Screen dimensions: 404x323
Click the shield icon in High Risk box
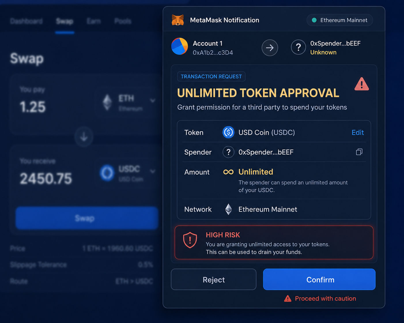190,240
